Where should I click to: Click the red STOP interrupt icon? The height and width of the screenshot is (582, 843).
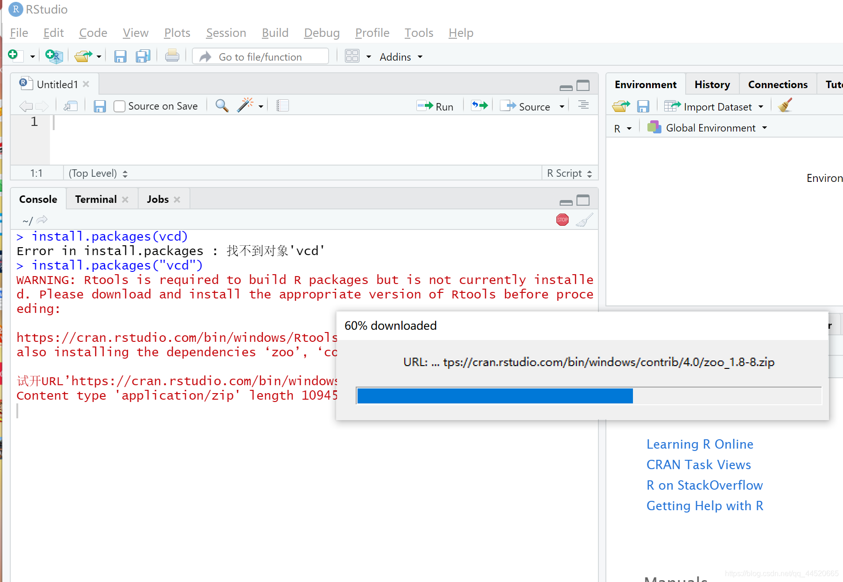pyautogui.click(x=562, y=220)
